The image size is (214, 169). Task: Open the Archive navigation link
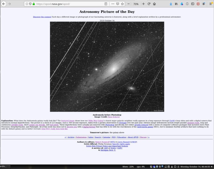point(71,137)
